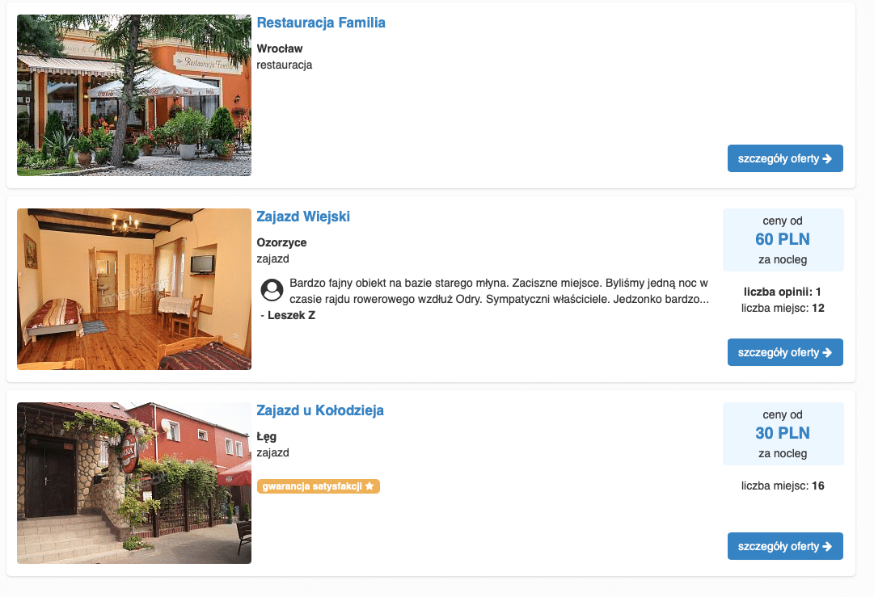Screen dimensions: 874x597
Task: Click szczegóły oferty for Restauracja Familia
Action: pyautogui.click(x=784, y=158)
